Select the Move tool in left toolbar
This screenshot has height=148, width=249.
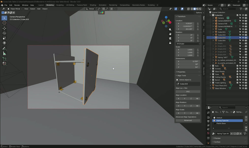[4, 28]
